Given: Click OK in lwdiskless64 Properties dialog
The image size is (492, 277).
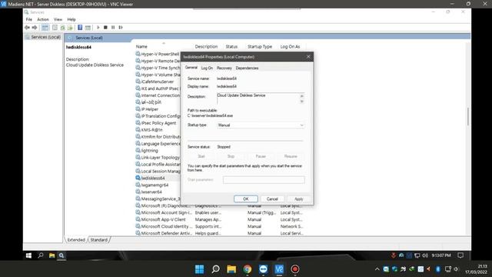Looking at the screenshot, I should click(x=246, y=199).
